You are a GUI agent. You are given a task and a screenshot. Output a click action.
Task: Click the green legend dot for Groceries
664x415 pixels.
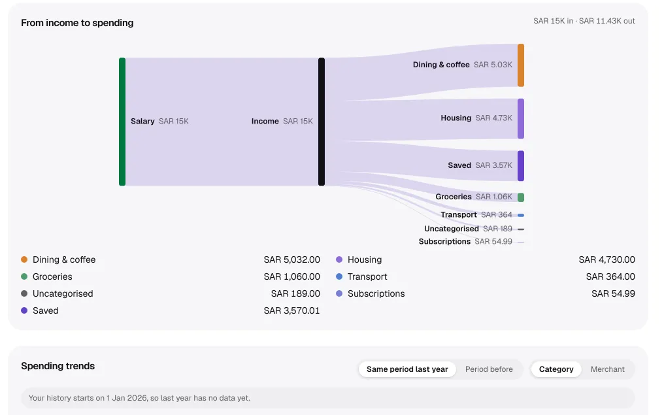tap(24, 276)
